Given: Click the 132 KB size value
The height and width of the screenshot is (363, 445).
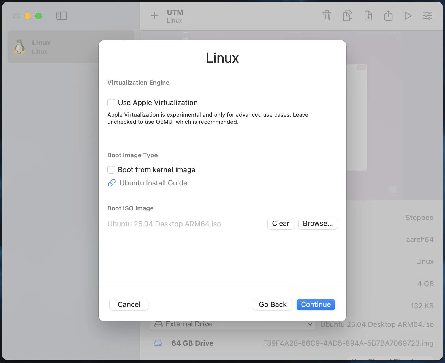Looking at the screenshot, I should pyautogui.click(x=422, y=306).
